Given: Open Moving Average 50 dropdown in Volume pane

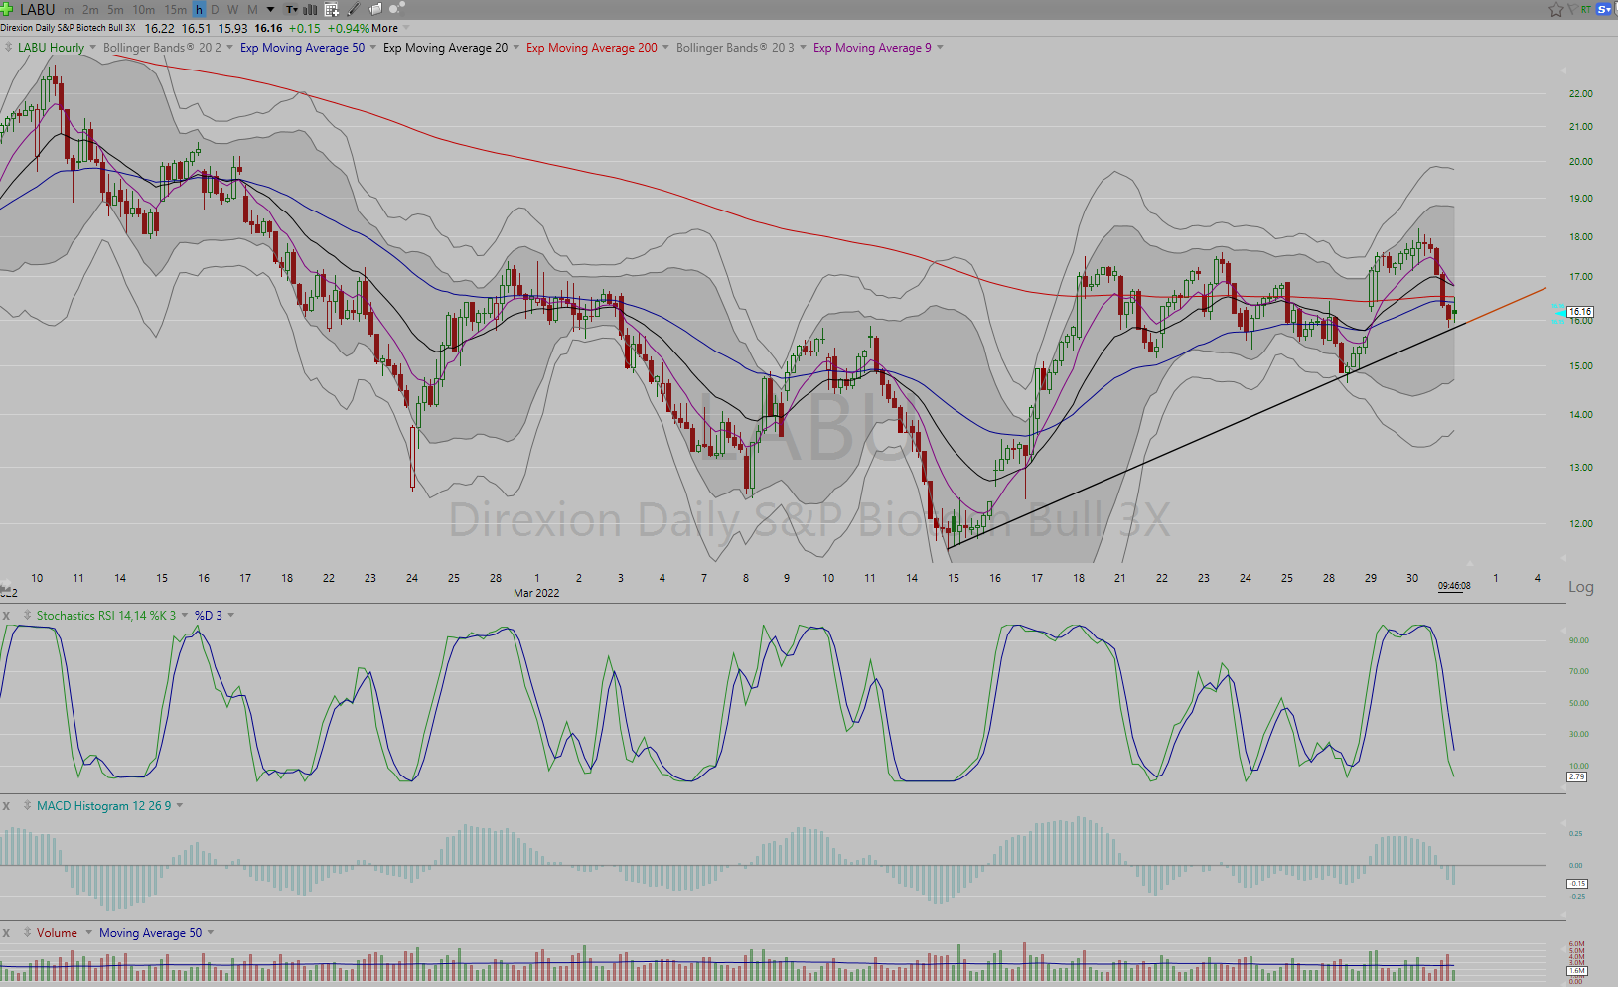Looking at the screenshot, I should click(x=211, y=932).
